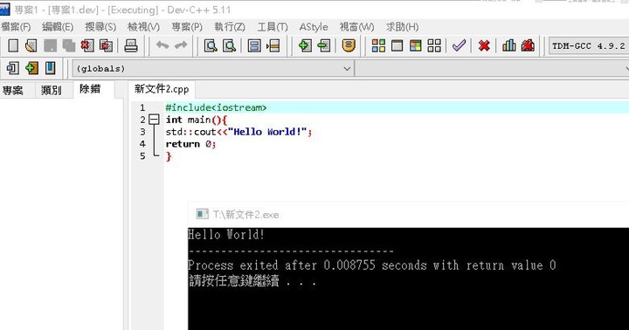Open the 編輯(E) menu
The height and width of the screenshot is (330, 629).
[x=58, y=27]
